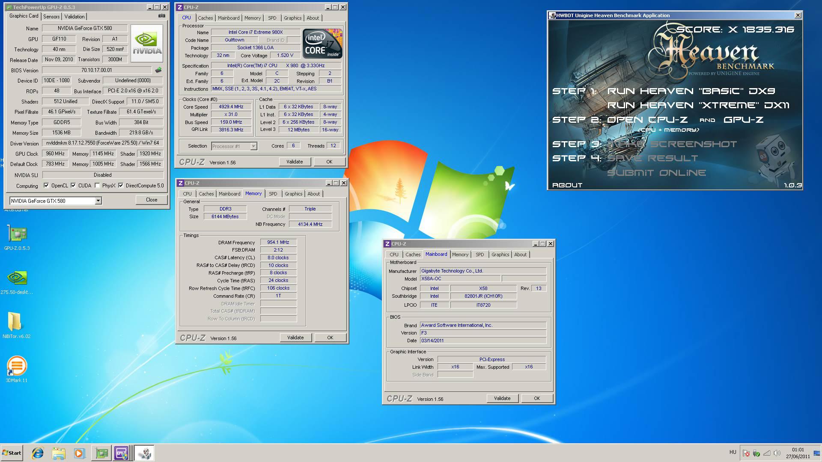Toggle the PhysX checkbox in GPU-Z
Screen dimensions: 822x462
pyautogui.click(x=97, y=186)
